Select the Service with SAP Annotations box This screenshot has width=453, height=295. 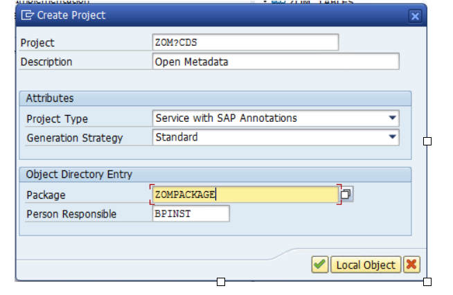270,118
